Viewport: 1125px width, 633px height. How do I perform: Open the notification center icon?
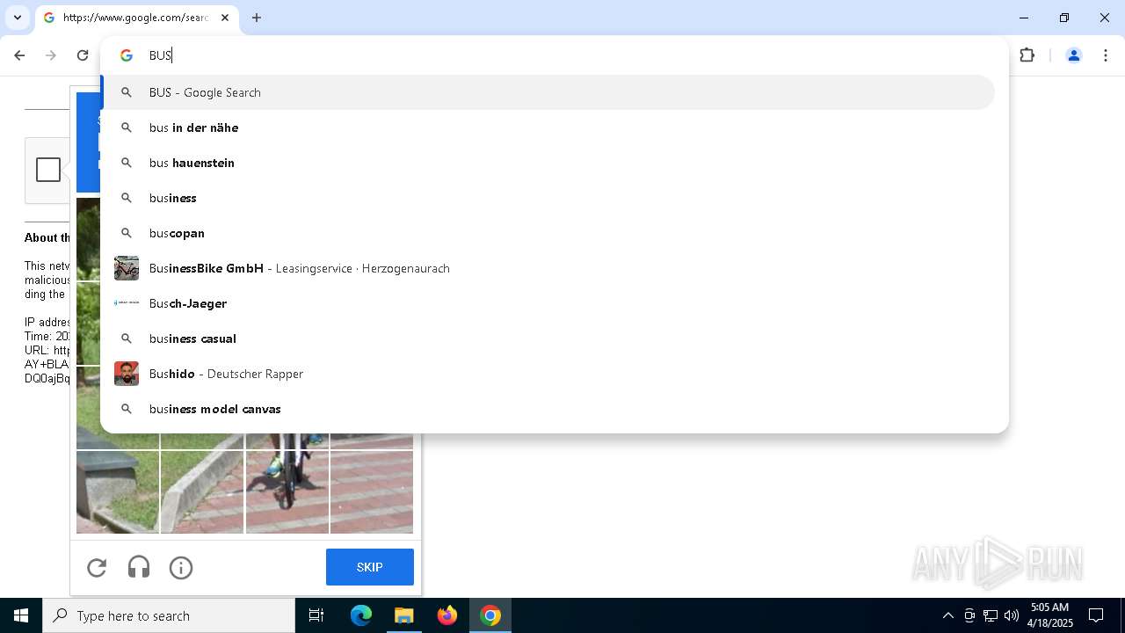pos(1096,615)
